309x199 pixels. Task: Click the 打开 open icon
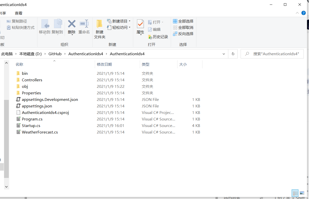tap(150, 22)
